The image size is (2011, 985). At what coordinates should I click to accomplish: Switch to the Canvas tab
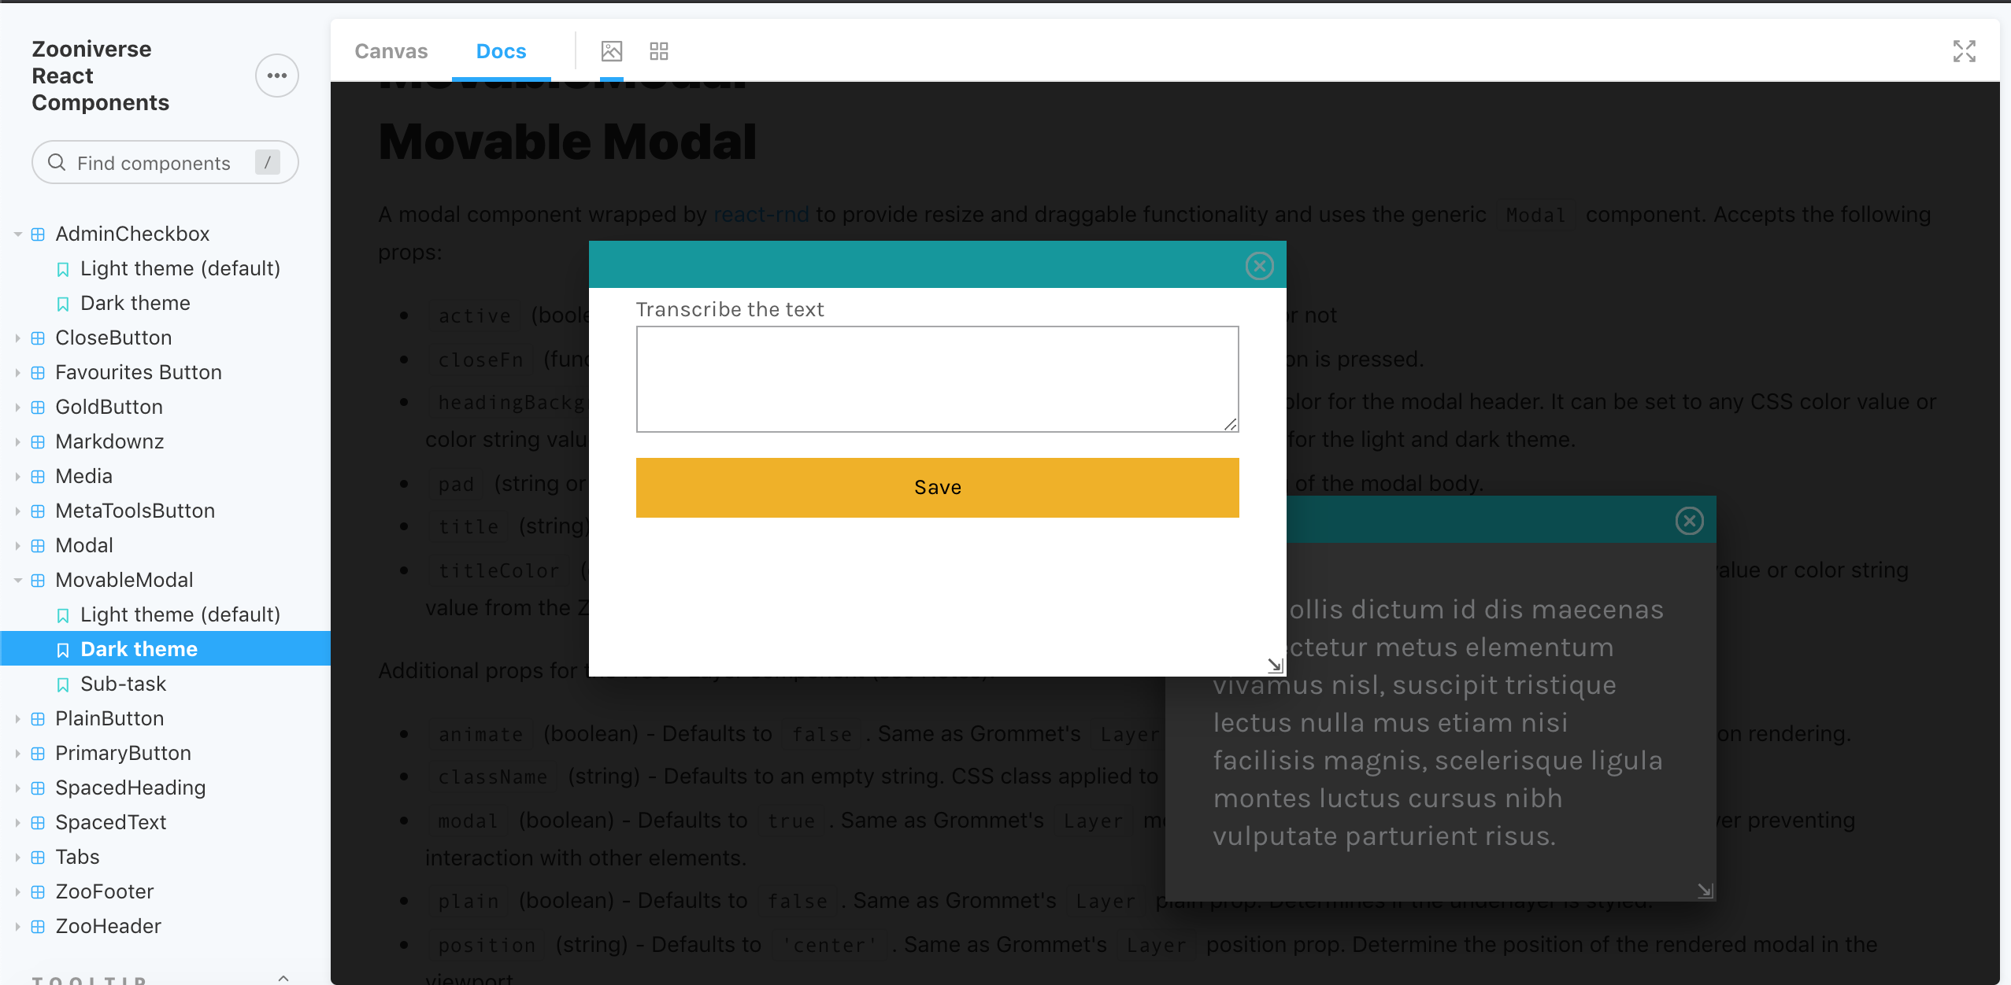391,50
